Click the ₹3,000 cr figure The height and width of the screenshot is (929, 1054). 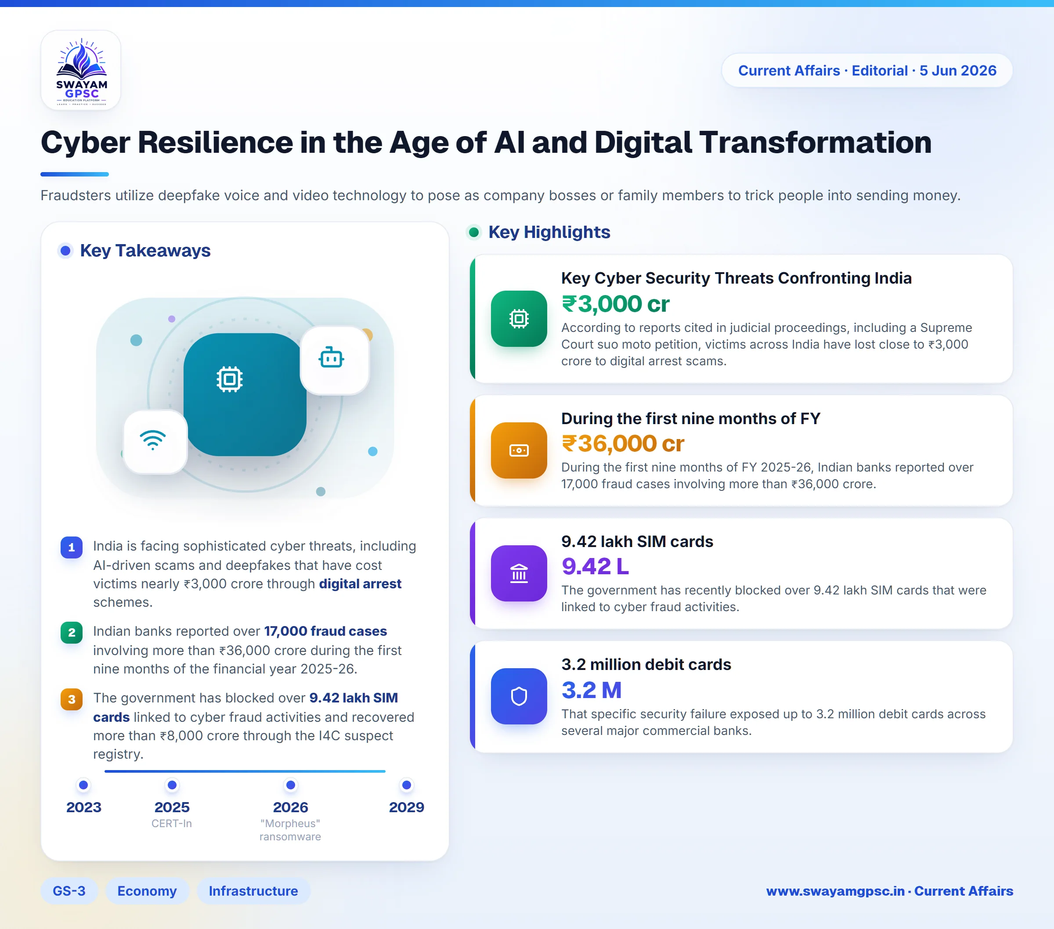[x=615, y=304]
